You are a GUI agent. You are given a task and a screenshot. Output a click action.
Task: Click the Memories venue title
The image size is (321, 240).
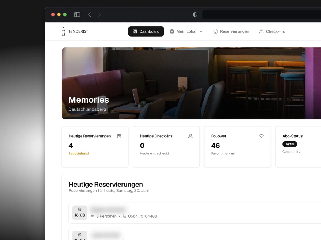tap(89, 100)
